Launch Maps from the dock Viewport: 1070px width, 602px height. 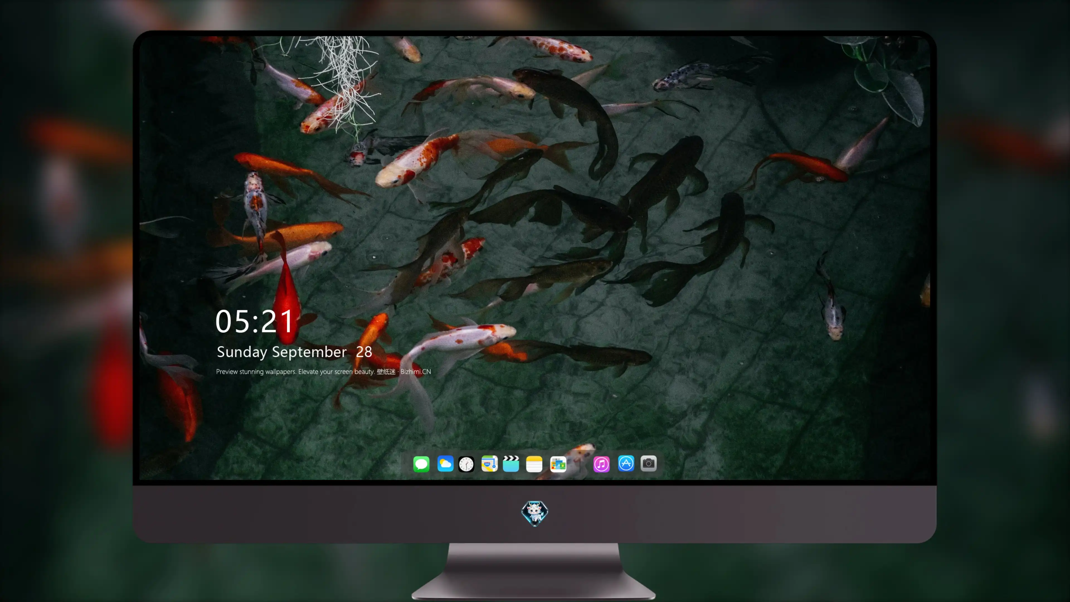tap(489, 464)
